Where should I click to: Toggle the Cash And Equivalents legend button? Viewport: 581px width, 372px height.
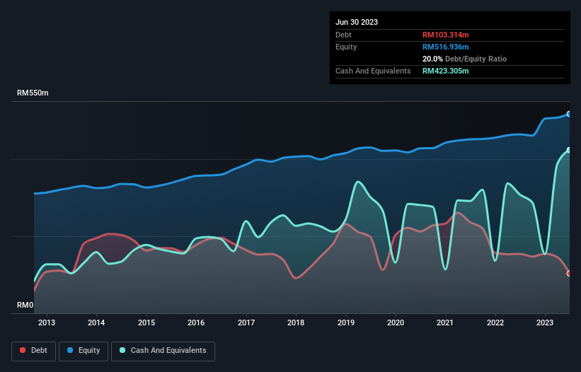(163, 351)
